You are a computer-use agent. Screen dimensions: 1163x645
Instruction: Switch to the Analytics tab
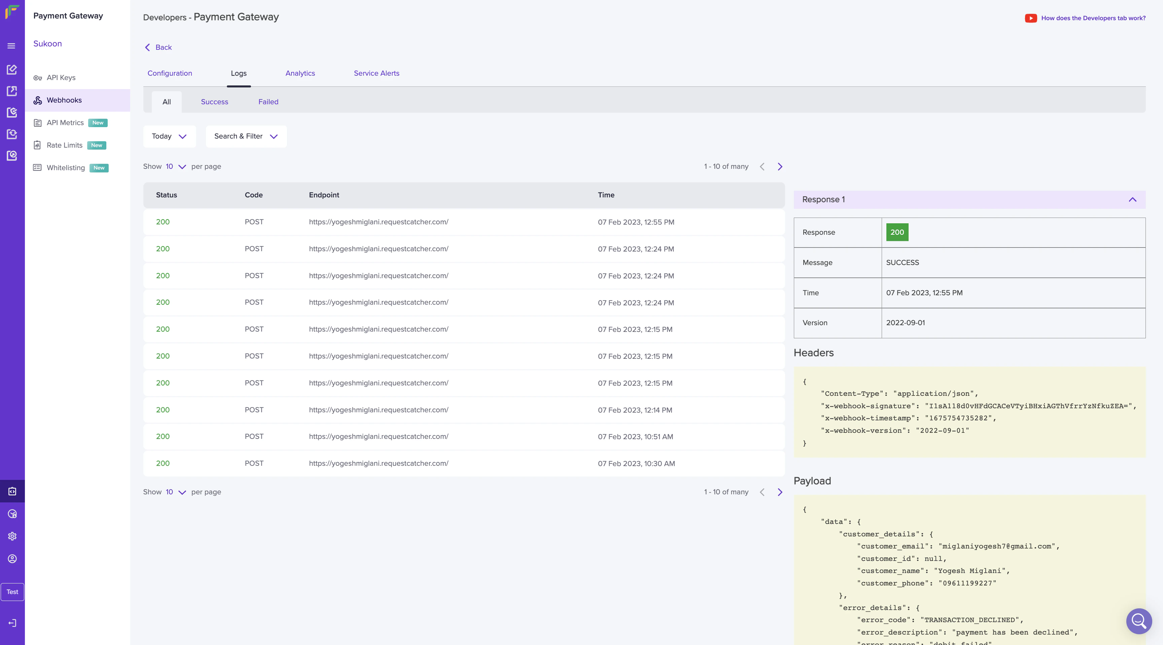[300, 74]
